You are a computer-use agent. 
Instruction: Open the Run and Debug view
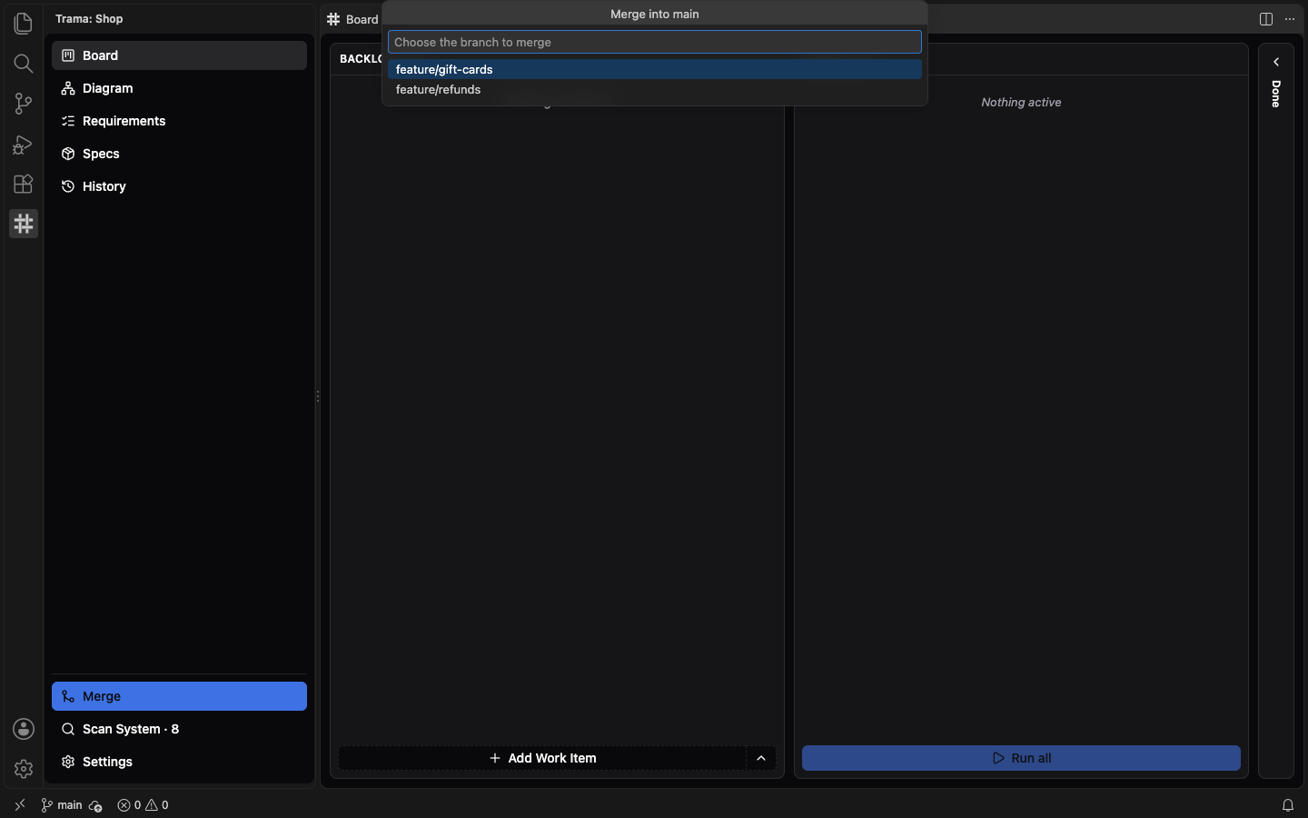pos(24,144)
